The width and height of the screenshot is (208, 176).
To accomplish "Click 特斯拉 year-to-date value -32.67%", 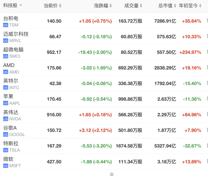I will pyautogui.click(x=191, y=146).
